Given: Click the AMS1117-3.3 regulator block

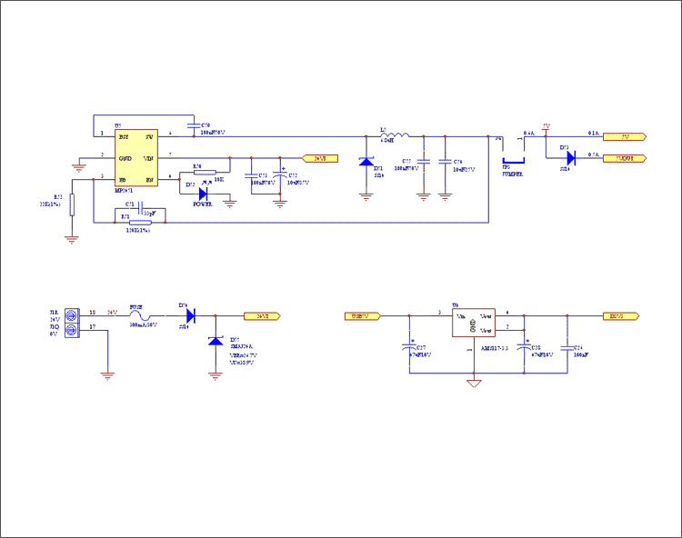Looking at the screenshot, I should (x=473, y=323).
